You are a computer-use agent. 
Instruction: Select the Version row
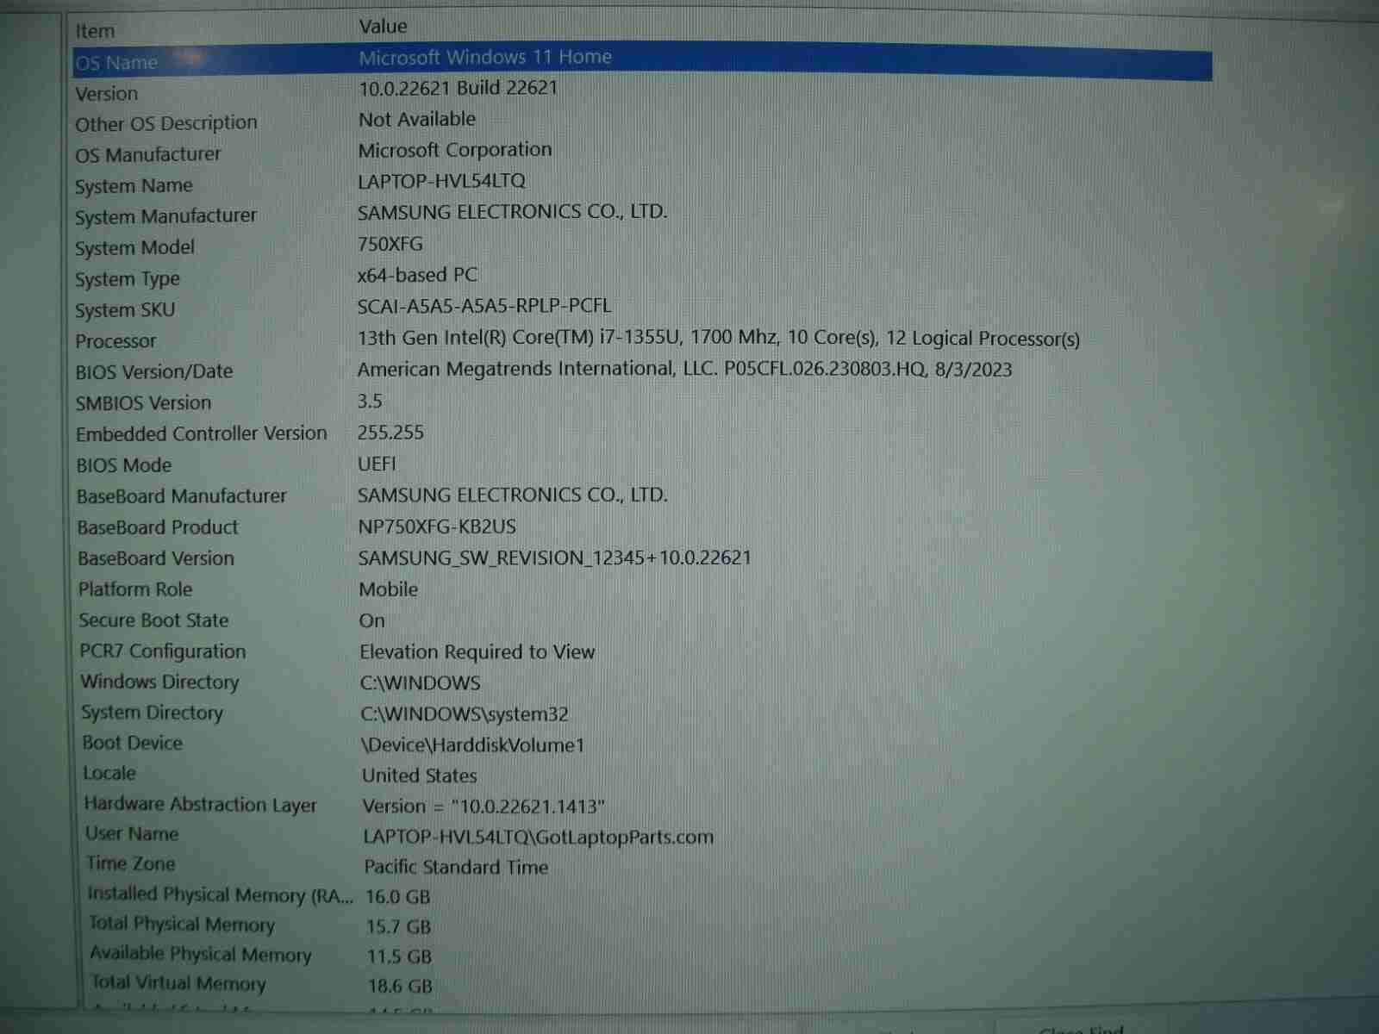point(106,94)
